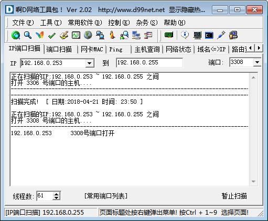Click status bar text 192.168.0.255
Viewport: 268px width, 221px height.
tap(63, 213)
